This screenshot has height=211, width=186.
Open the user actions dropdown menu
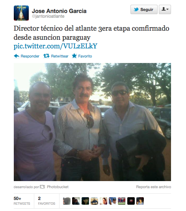[x=165, y=9]
